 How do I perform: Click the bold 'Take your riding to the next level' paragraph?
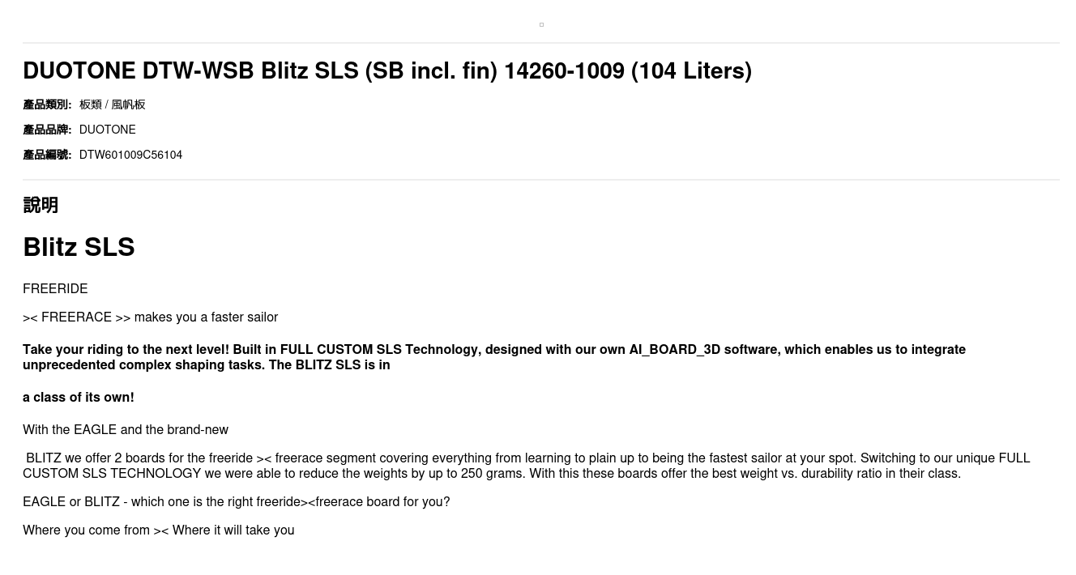click(494, 357)
